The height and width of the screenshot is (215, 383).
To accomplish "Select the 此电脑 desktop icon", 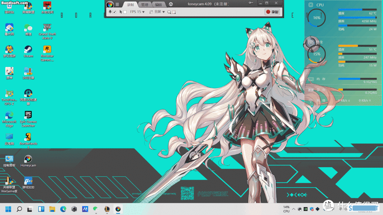I will pyautogui.click(x=9, y=139).
